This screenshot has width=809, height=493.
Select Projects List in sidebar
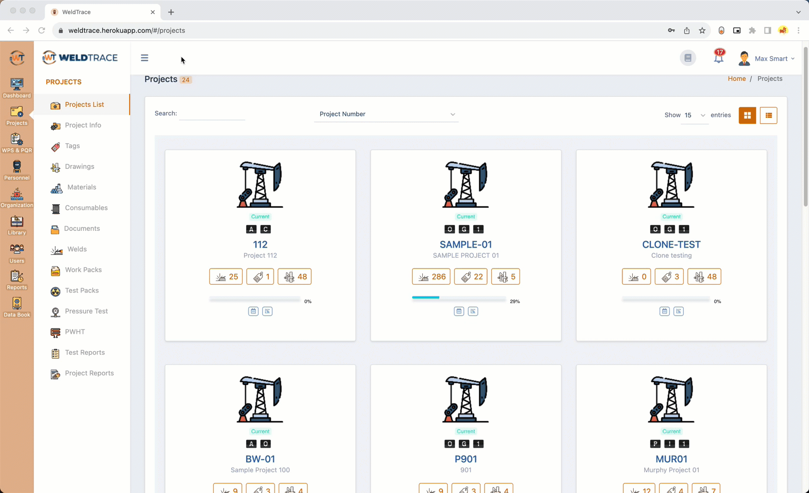82,104
